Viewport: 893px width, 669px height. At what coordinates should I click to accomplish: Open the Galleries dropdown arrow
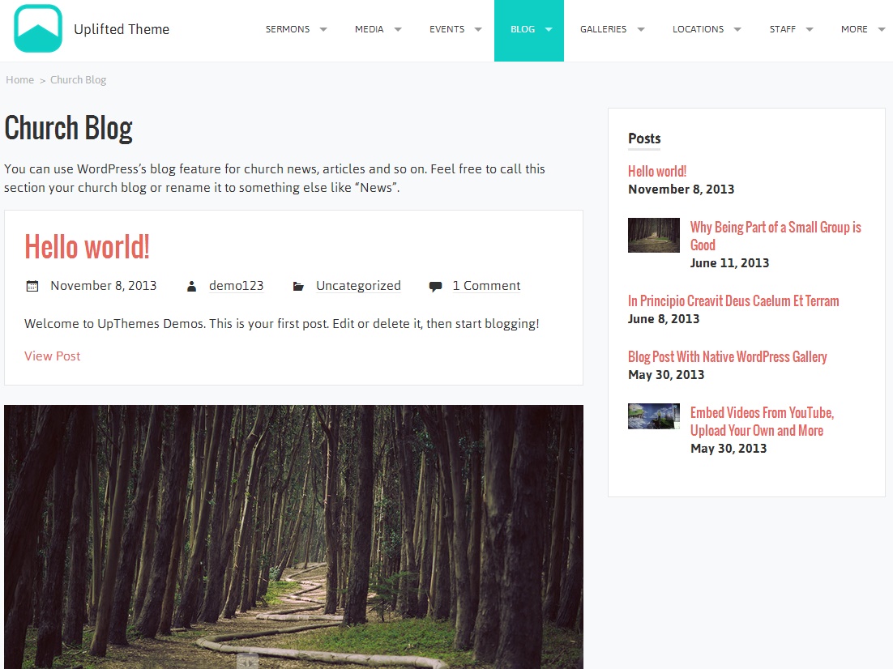pyautogui.click(x=641, y=29)
